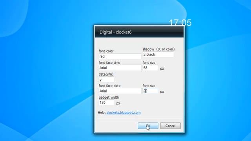Open the clockets.blogspot.com help link
Viewport: 251px width, 141px height.
[124, 112]
